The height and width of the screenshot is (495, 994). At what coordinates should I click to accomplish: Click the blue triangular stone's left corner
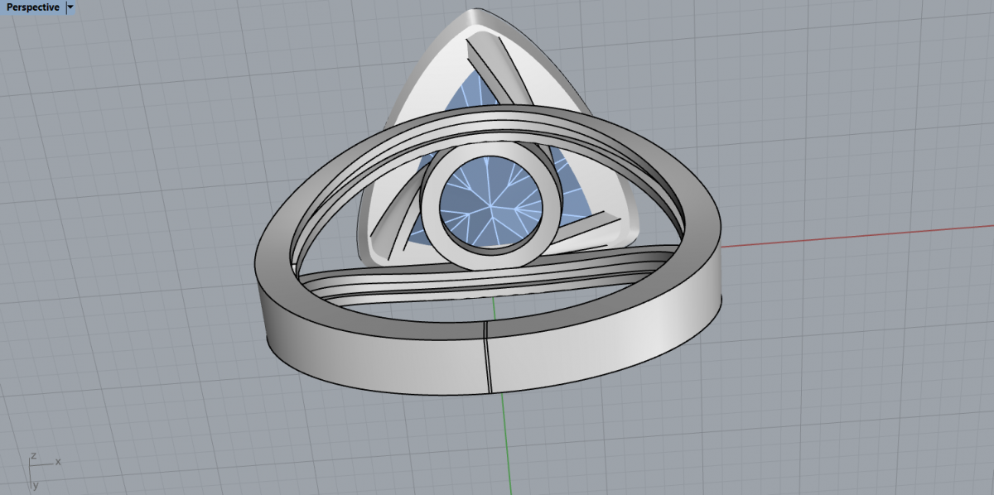pos(413,240)
